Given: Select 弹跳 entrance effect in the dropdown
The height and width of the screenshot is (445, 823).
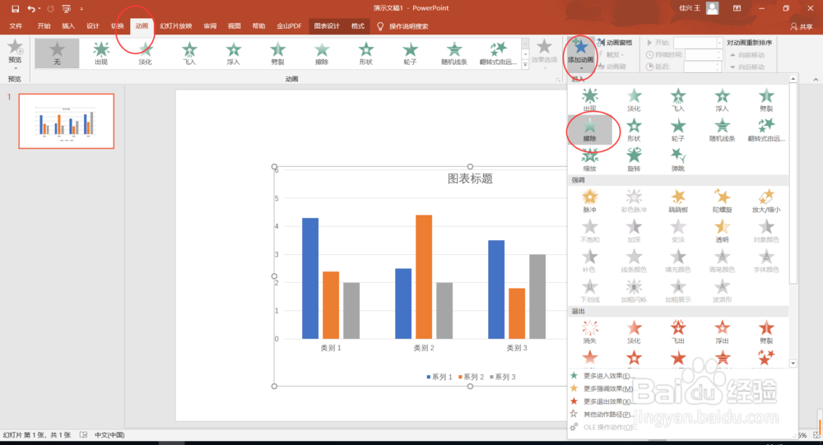Looking at the screenshot, I should (678, 160).
